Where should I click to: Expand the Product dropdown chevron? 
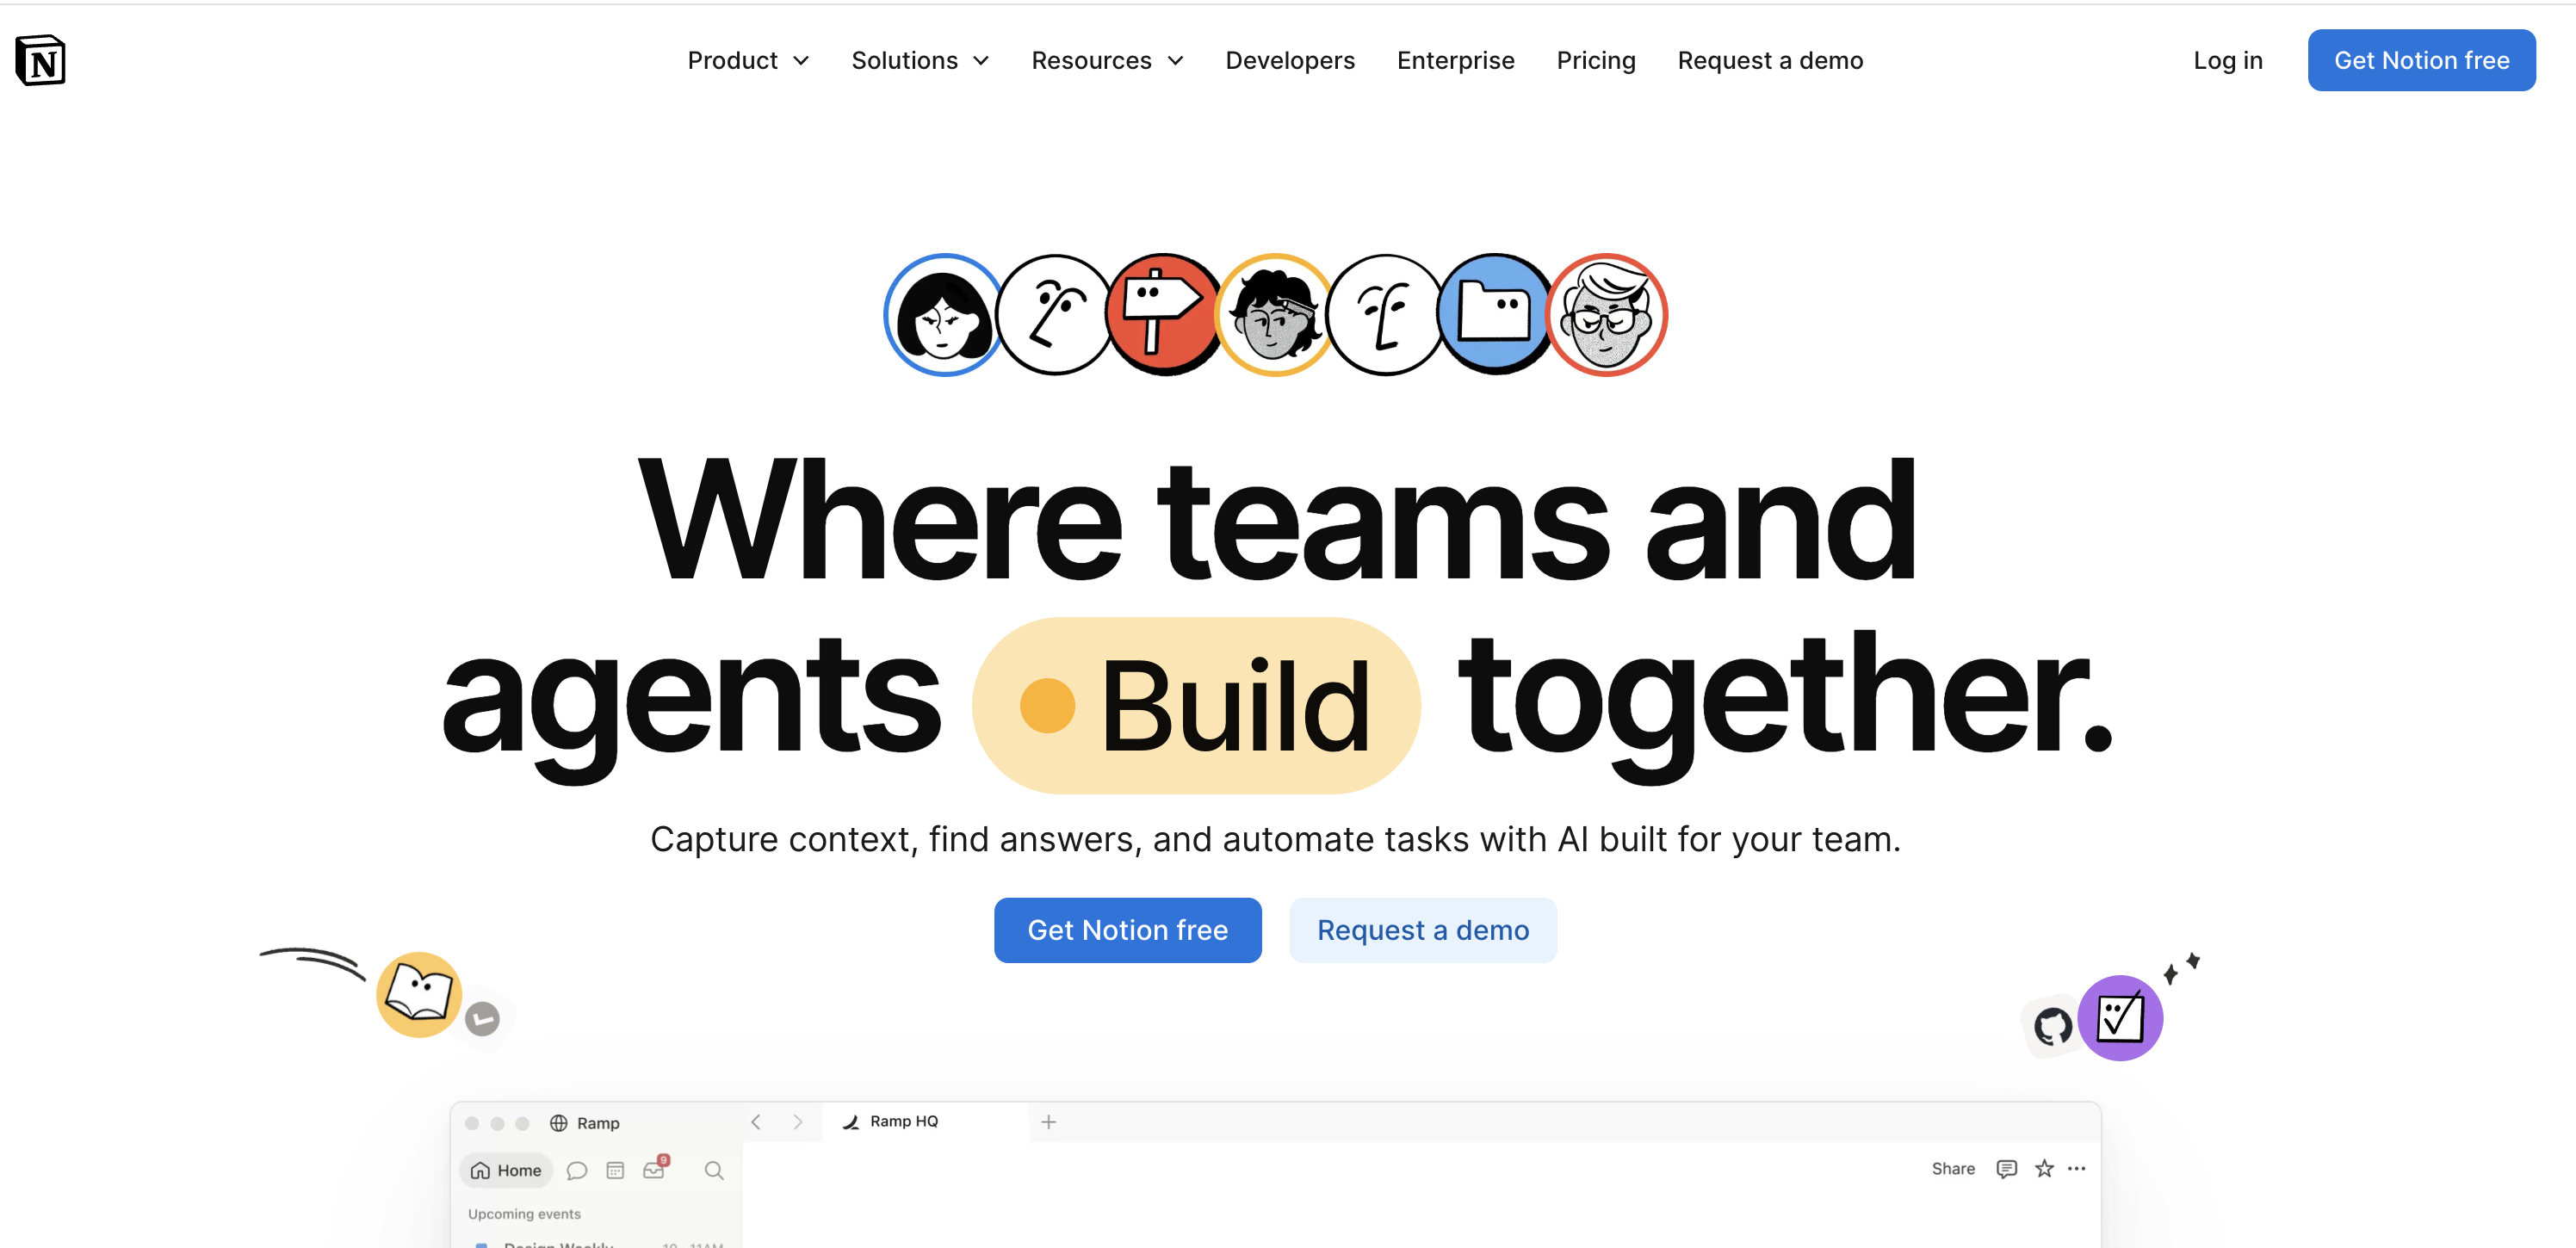(x=801, y=61)
